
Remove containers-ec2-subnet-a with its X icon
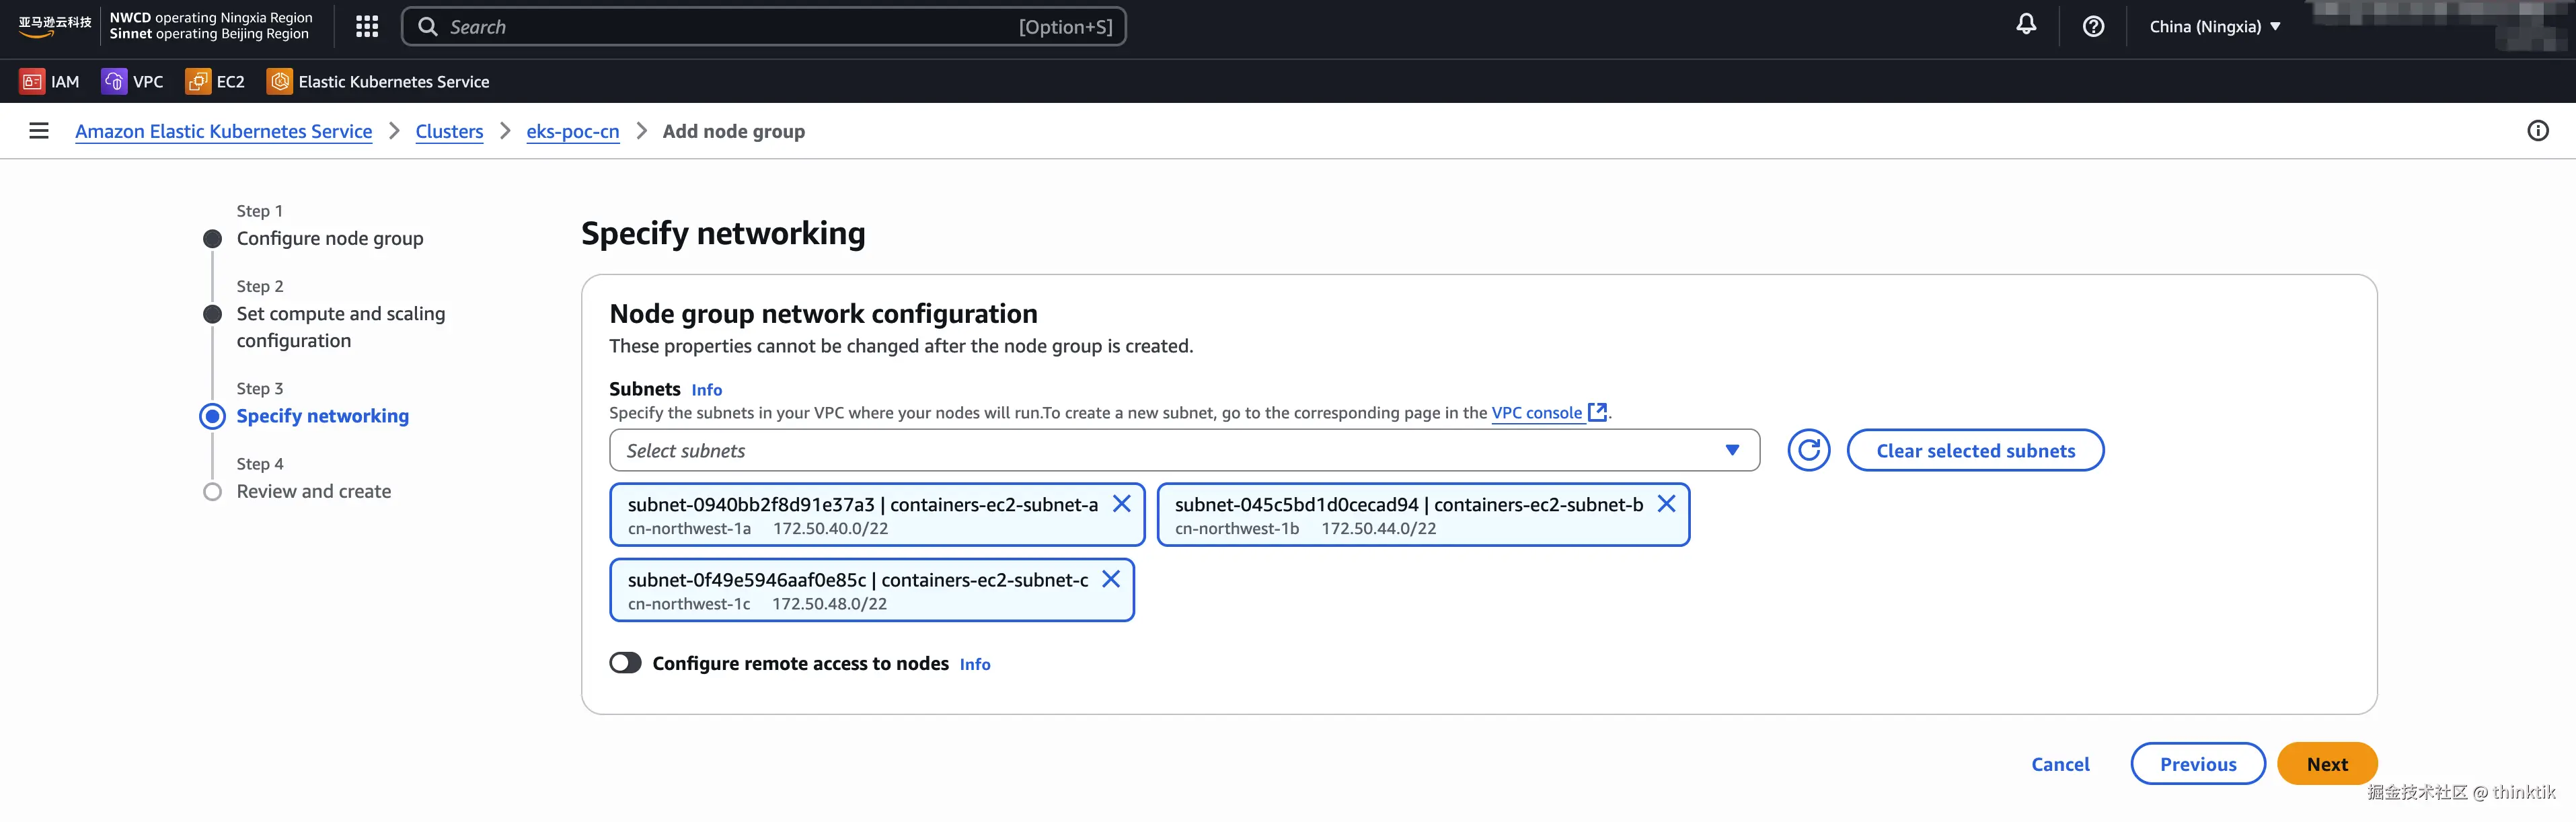point(1122,504)
